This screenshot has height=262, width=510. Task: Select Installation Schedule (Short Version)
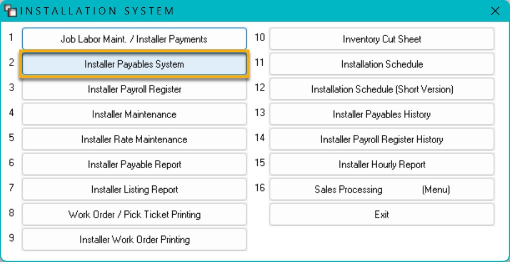pos(382,89)
